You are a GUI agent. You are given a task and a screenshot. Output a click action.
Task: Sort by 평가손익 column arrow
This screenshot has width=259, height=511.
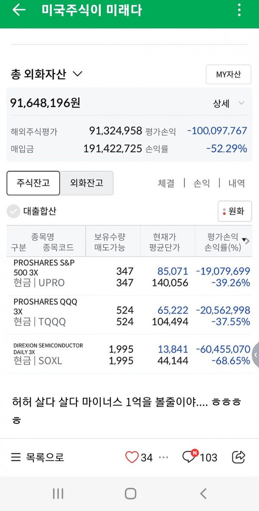tap(244, 240)
